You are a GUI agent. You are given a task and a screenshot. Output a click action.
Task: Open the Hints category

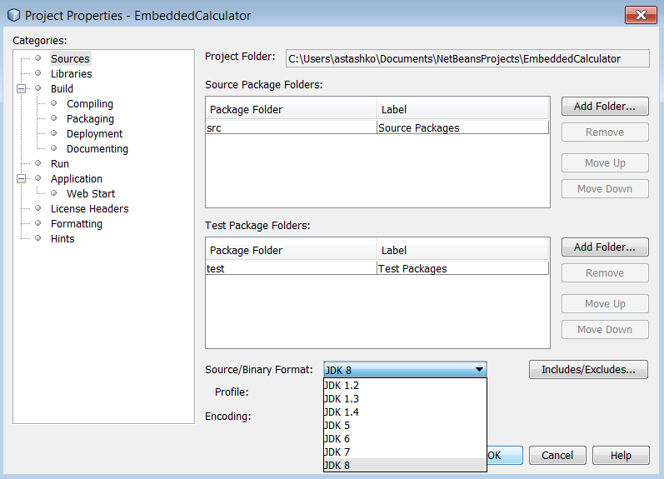[x=62, y=238]
